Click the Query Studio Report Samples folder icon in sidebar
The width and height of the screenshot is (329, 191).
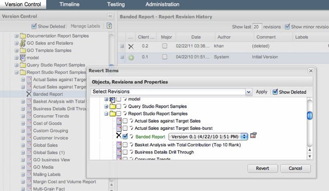23,65
